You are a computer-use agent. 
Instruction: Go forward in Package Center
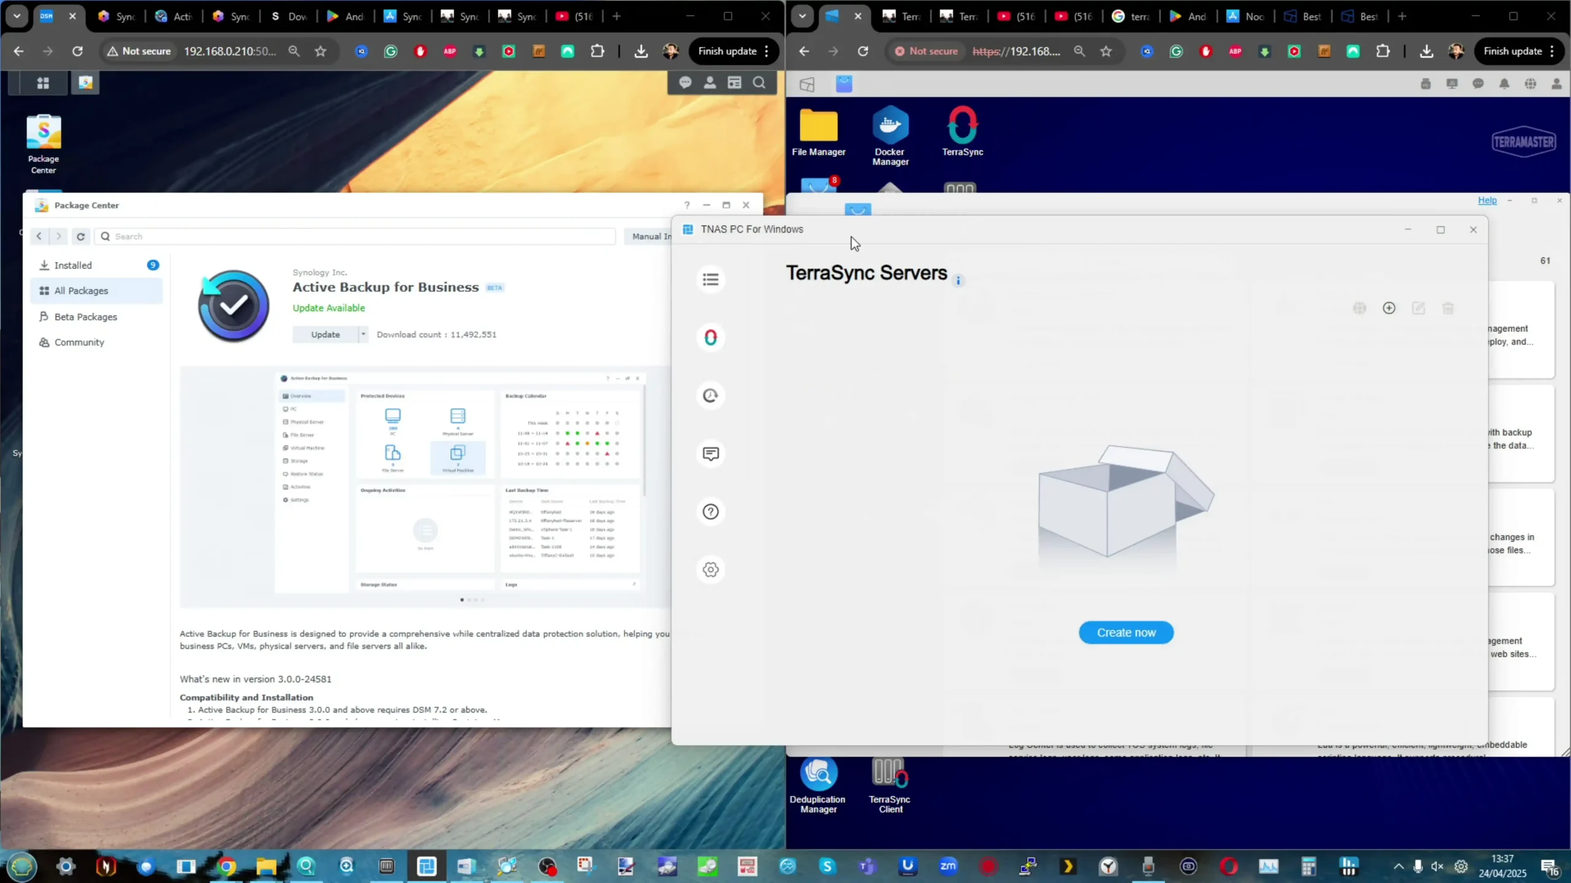tap(59, 236)
